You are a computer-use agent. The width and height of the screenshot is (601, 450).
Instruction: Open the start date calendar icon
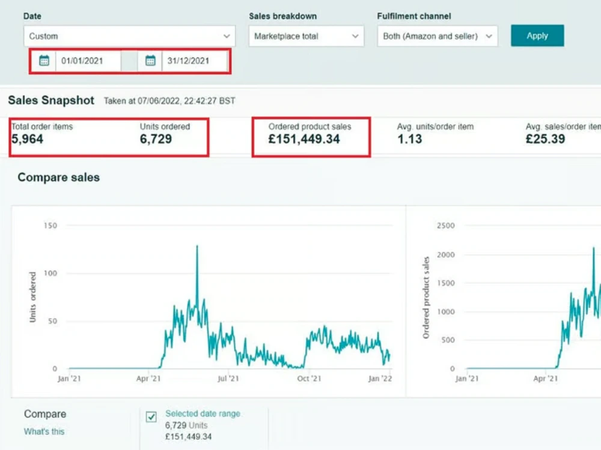click(44, 61)
